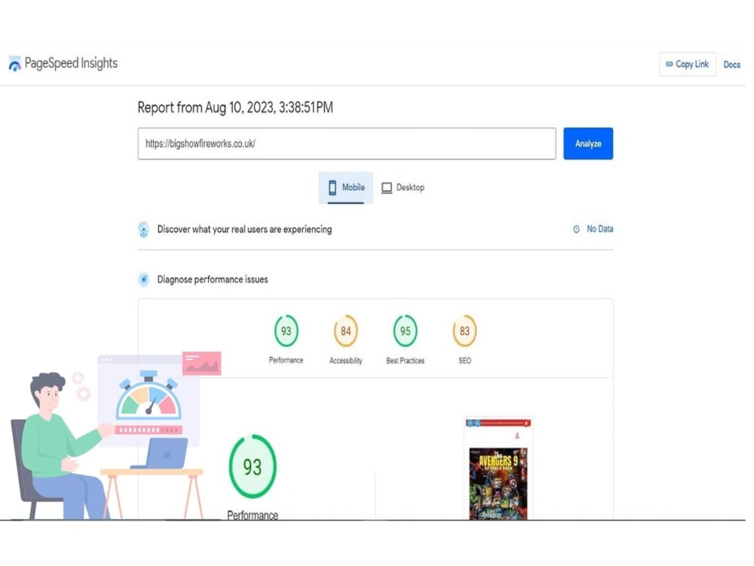Click the blue Analyze button

point(588,143)
